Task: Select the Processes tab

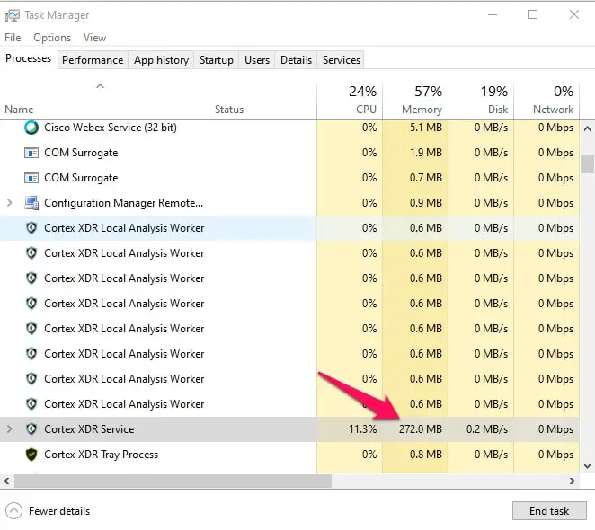Action: pyautogui.click(x=29, y=58)
